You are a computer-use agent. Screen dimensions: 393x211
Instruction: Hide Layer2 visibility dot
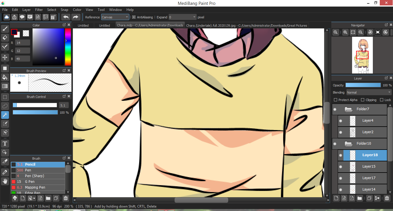click(340, 132)
